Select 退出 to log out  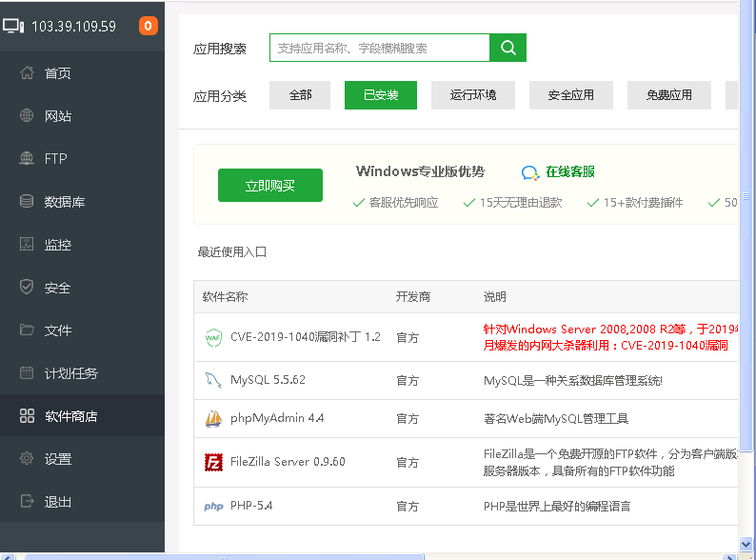tap(58, 501)
